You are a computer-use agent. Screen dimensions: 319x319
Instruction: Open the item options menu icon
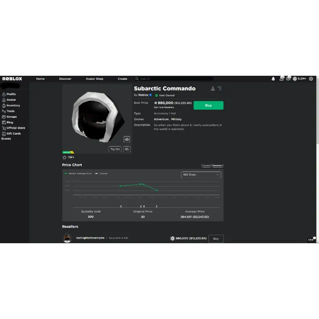point(219,89)
